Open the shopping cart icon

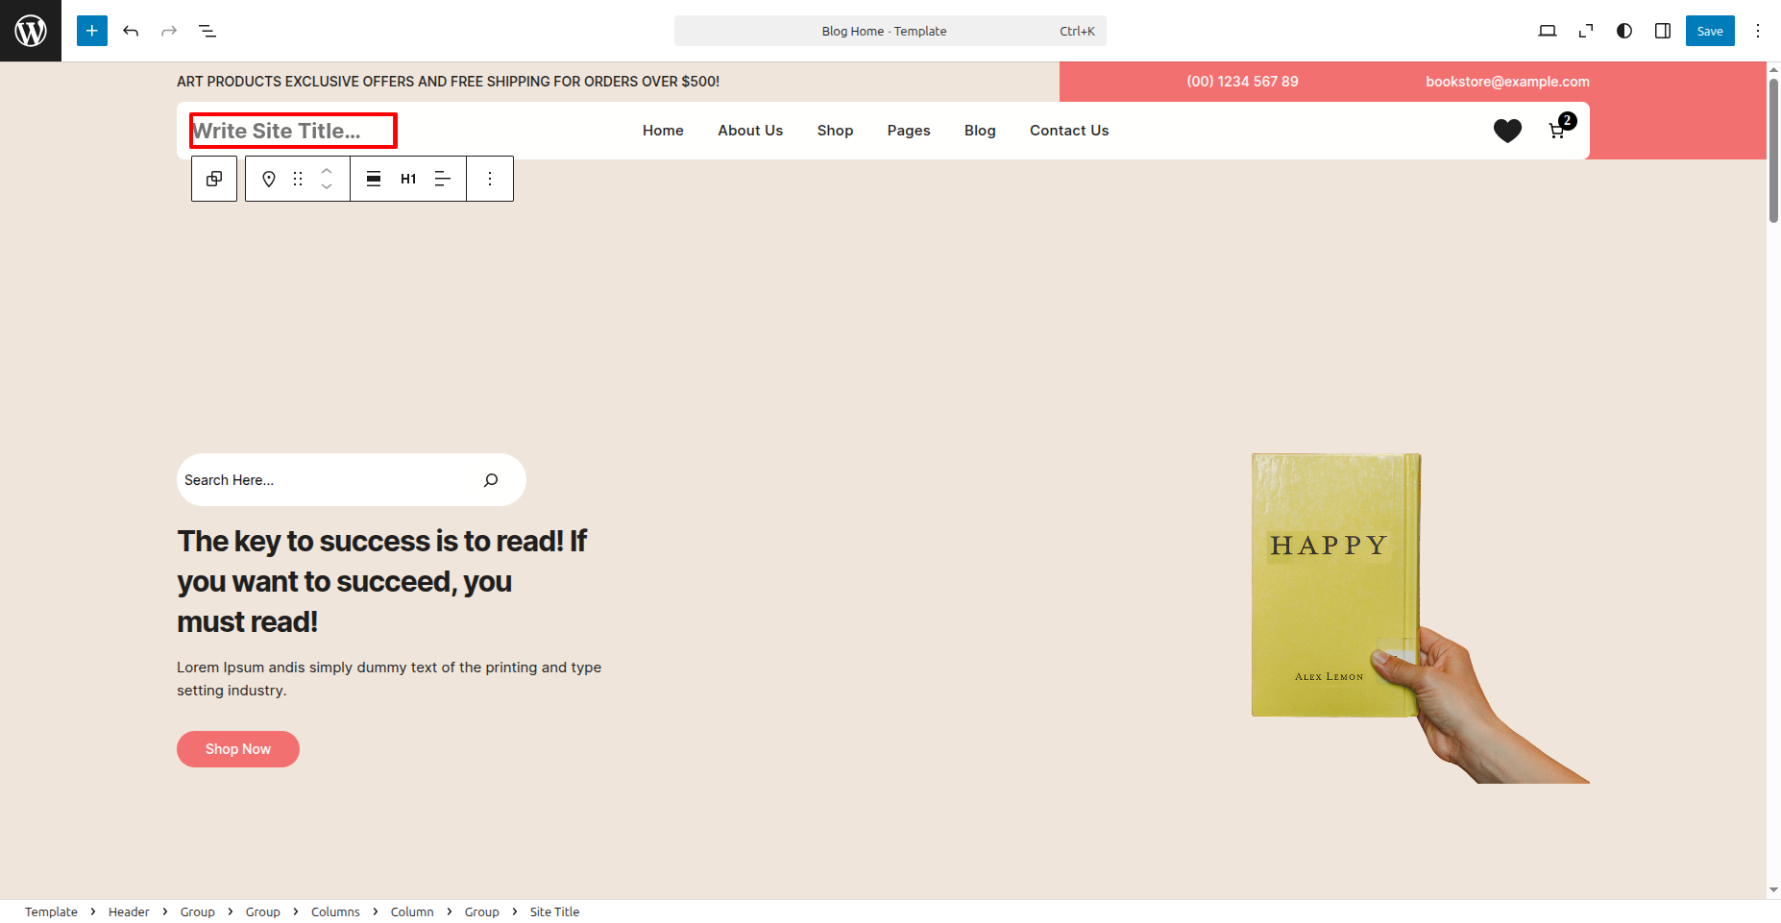point(1557,131)
